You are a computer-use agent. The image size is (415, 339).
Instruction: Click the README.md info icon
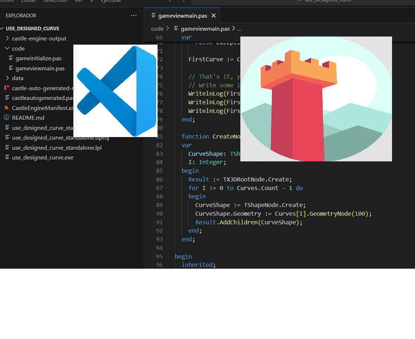7,118
